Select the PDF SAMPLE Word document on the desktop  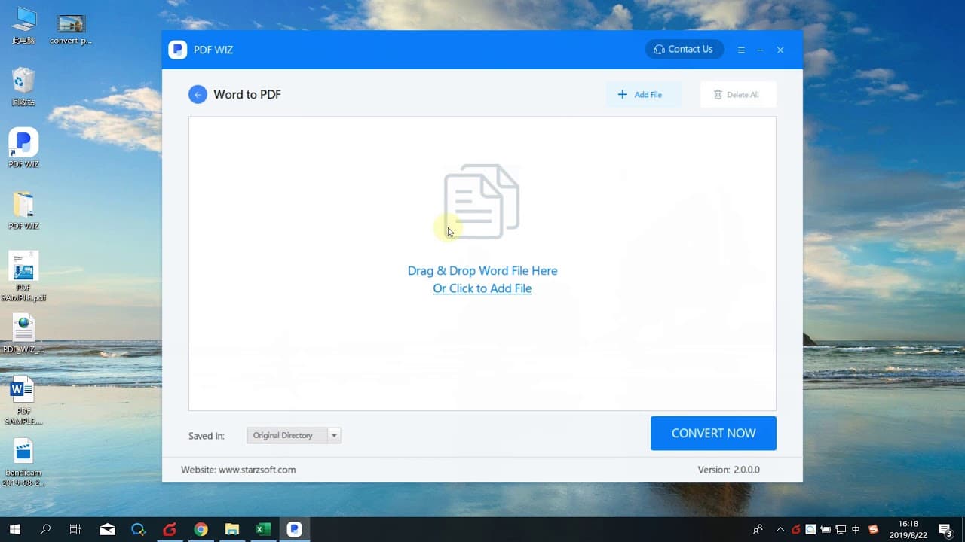[x=23, y=400]
